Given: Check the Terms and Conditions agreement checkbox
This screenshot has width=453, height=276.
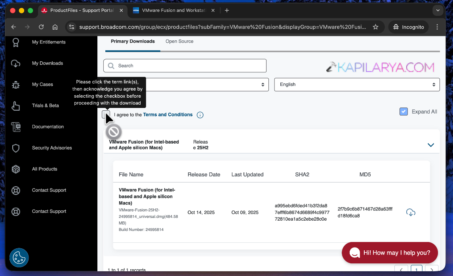Looking at the screenshot, I should [106, 115].
